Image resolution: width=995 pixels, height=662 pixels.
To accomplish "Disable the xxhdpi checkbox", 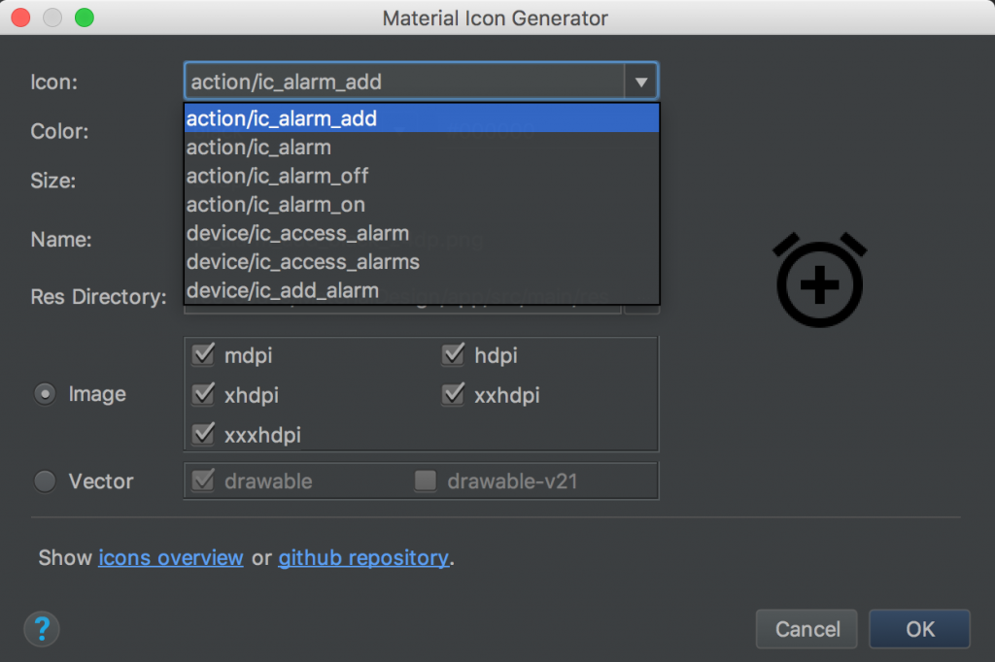I will [453, 395].
